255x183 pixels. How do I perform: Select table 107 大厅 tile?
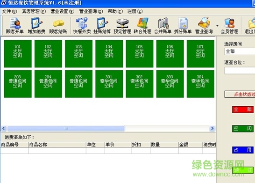(200, 54)
